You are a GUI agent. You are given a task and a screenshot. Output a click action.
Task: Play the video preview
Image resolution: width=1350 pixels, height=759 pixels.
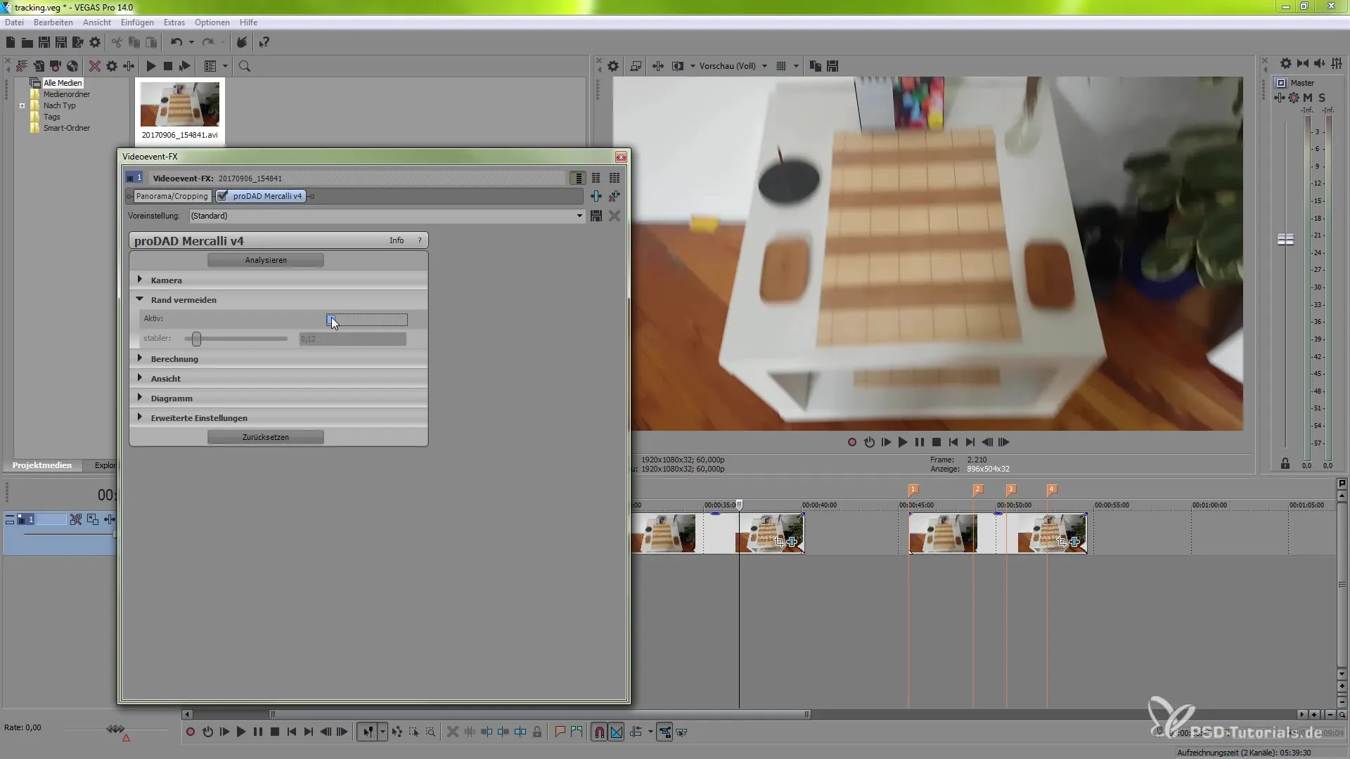pyautogui.click(x=903, y=442)
